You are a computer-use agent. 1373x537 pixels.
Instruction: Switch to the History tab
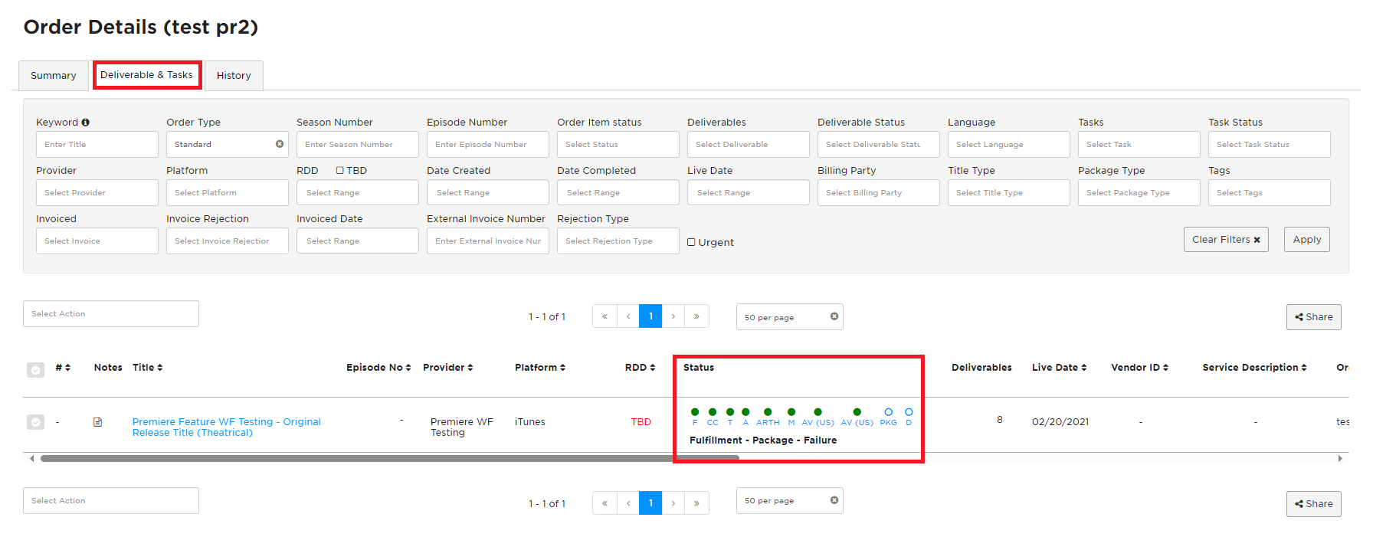[234, 75]
